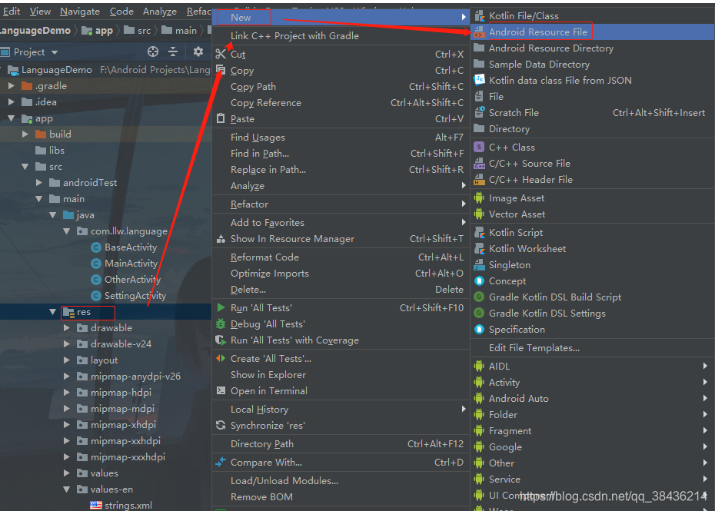
Task: Open the Activity submenu
Action: point(592,383)
